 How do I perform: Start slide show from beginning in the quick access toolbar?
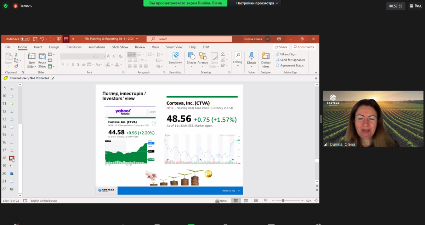(x=59, y=39)
